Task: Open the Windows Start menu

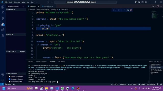Action: [4, 88]
